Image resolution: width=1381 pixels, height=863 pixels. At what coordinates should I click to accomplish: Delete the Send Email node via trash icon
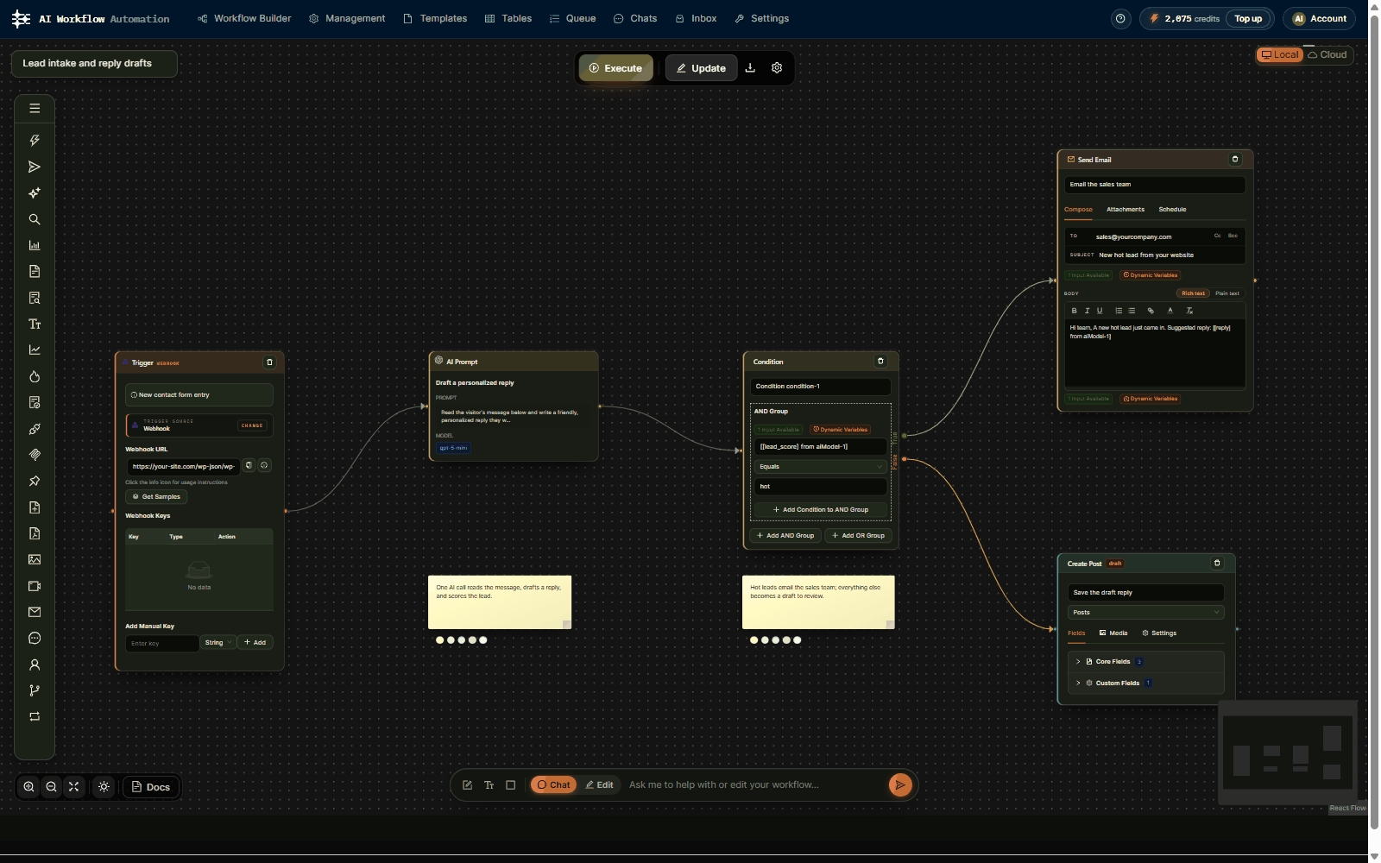tap(1235, 159)
